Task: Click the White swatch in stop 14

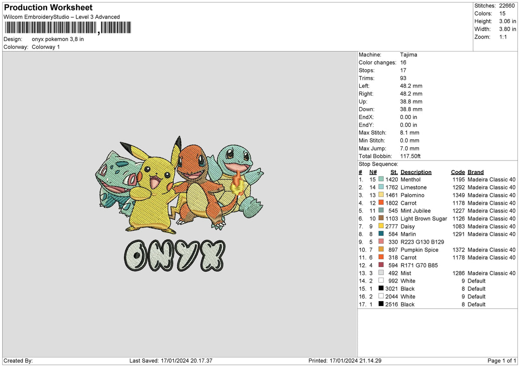Action: point(381,281)
